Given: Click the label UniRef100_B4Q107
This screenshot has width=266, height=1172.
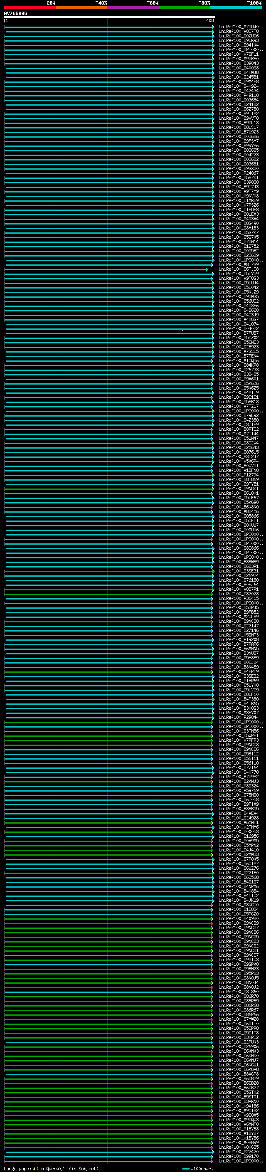Looking at the screenshot, I should tap(239, 882).
